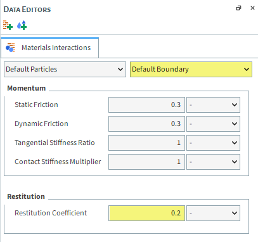
Task: Expand the Dynamic Friction unit dropdown
Action: pos(213,124)
